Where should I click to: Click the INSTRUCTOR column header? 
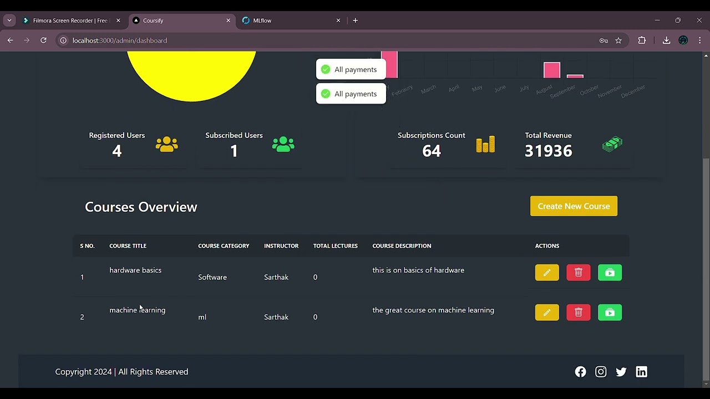tap(281, 246)
